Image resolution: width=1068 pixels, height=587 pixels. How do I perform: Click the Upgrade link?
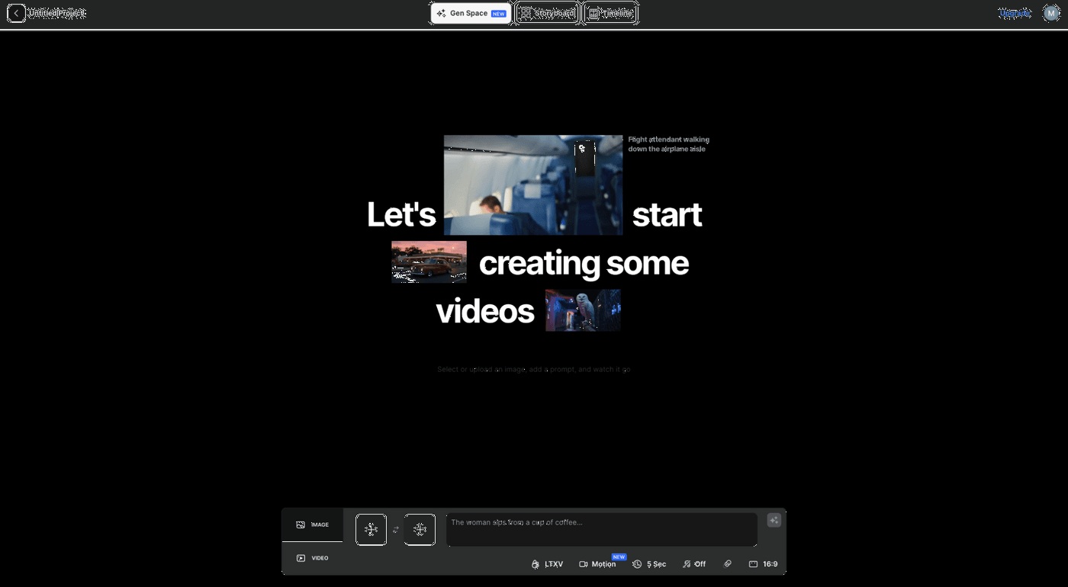[1014, 13]
